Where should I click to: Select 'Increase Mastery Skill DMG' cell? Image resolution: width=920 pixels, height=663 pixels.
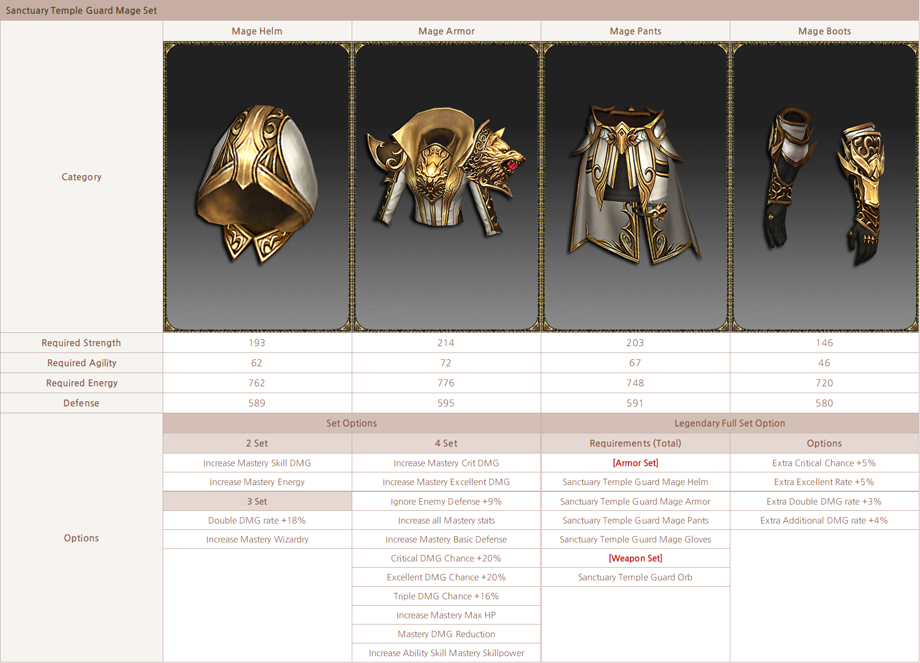coord(257,463)
